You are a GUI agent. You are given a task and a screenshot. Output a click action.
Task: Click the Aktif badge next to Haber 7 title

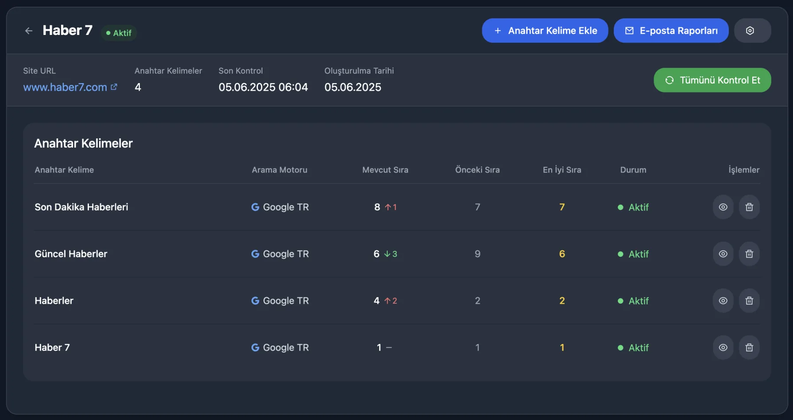coord(119,33)
